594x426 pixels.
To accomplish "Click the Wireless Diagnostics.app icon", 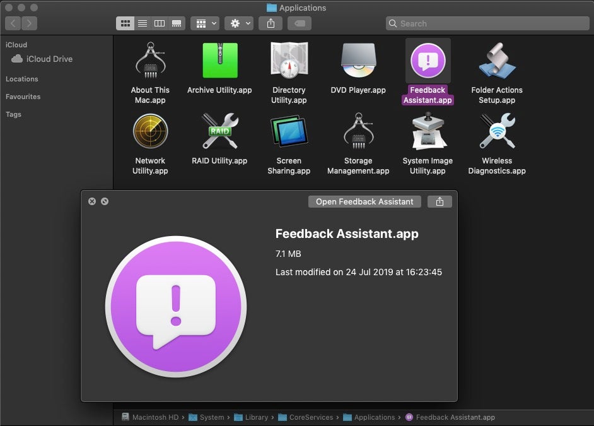I will (497, 131).
